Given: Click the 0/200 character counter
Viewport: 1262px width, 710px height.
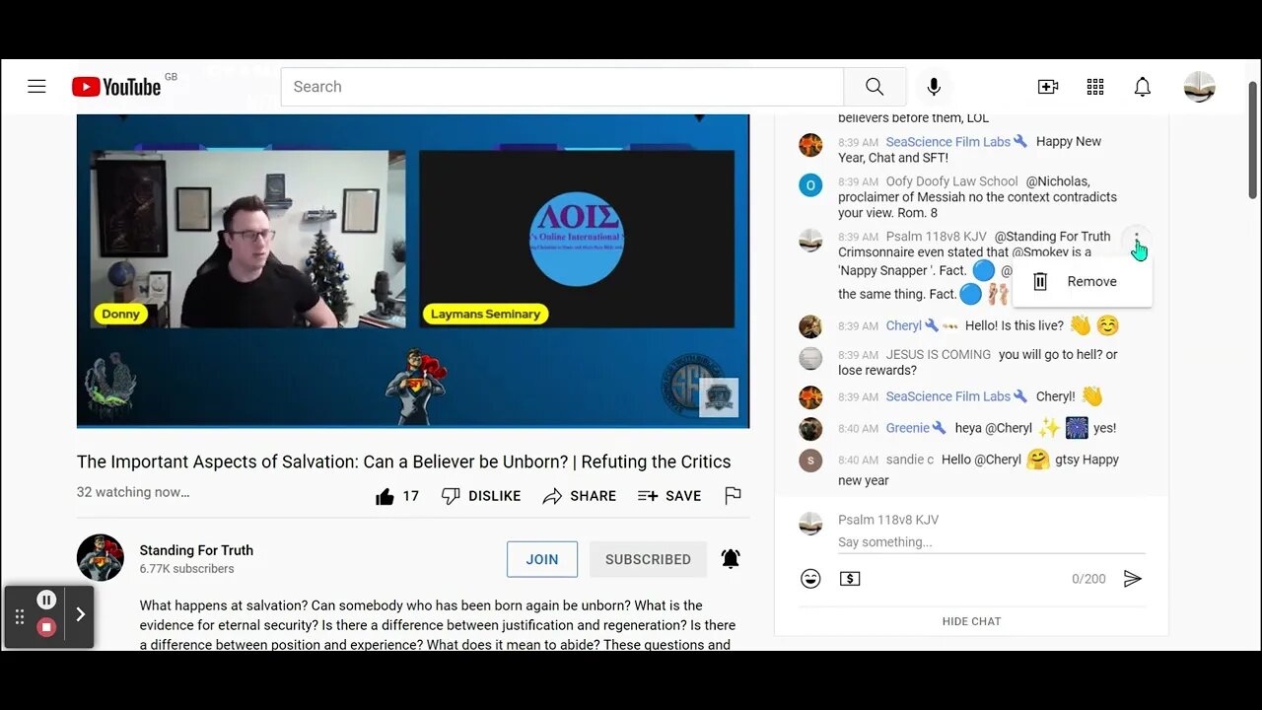Looking at the screenshot, I should (1088, 579).
